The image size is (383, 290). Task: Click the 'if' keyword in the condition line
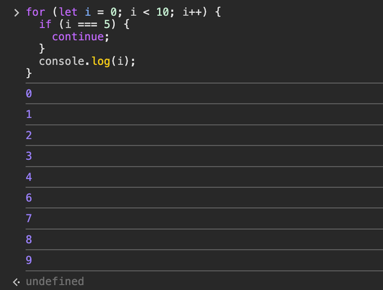45,25
